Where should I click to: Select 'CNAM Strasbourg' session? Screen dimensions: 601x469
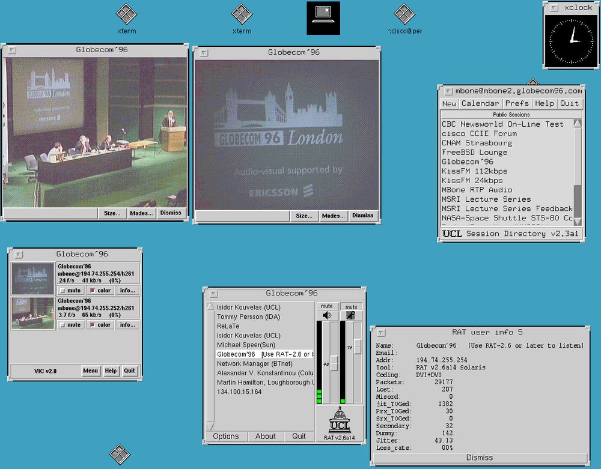477,143
